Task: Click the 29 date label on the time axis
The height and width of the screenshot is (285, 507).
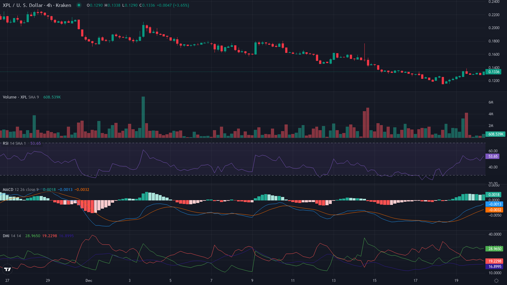Action: point(48,280)
